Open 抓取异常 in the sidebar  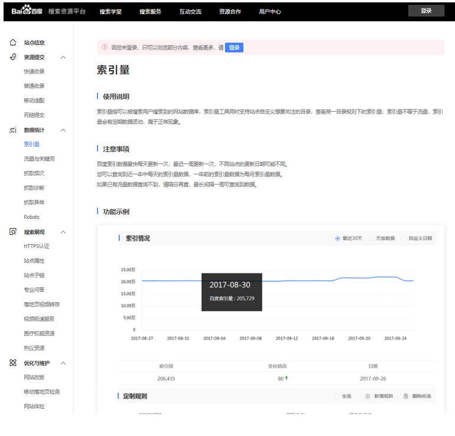34,202
